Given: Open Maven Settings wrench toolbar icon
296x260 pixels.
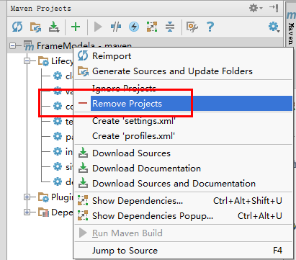Looking at the screenshot, I should click(192, 27).
